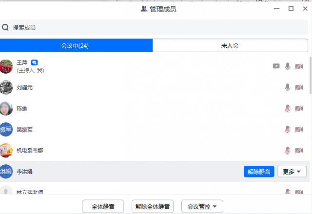312x214 pixels.
Task: Unmute 陈雄's muted microphone icon
Action: 288,108
